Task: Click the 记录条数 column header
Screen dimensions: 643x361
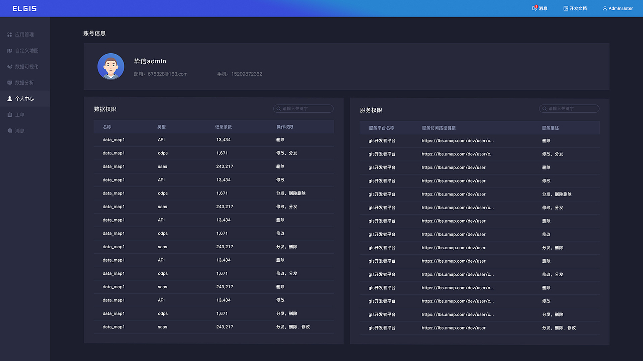Action: coord(224,127)
